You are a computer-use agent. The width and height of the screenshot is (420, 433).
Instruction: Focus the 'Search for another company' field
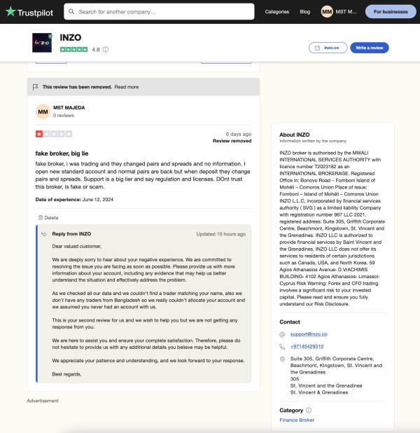pyautogui.click(x=159, y=12)
